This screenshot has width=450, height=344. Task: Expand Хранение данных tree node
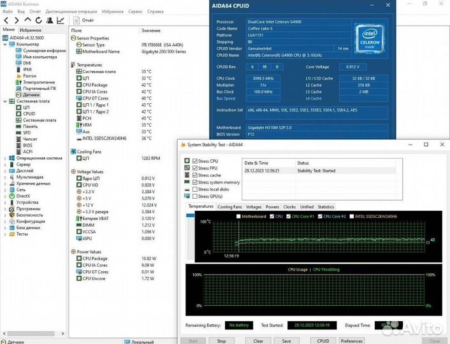[5, 183]
